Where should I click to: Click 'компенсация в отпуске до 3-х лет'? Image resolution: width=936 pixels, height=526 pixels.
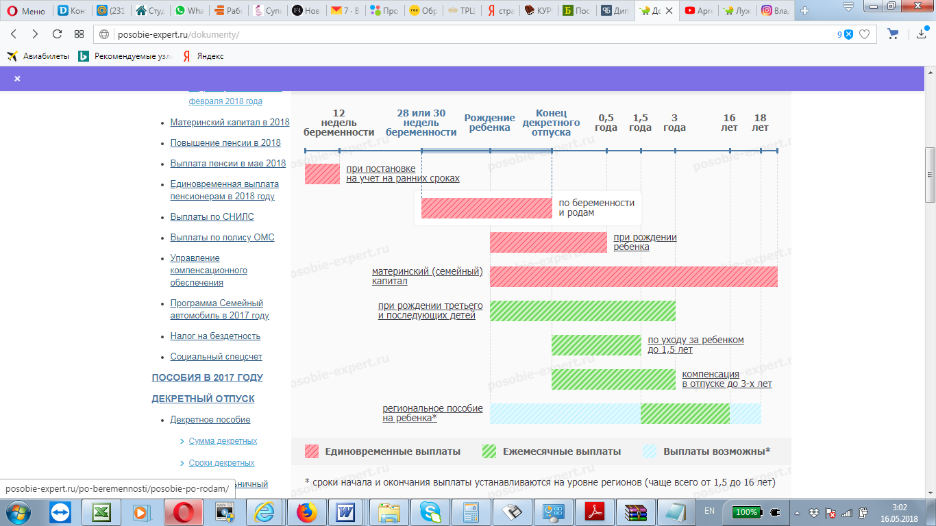point(727,379)
